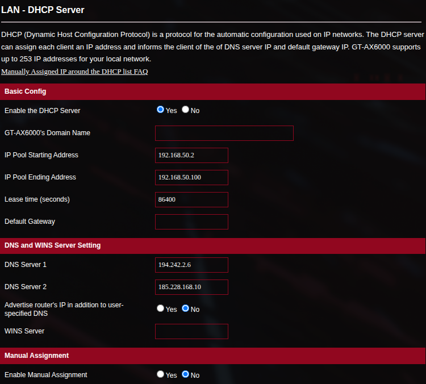Image resolution: width=426 pixels, height=384 pixels.
Task: Click the GT-AX6000's Domain Name field
Action: tap(224, 133)
